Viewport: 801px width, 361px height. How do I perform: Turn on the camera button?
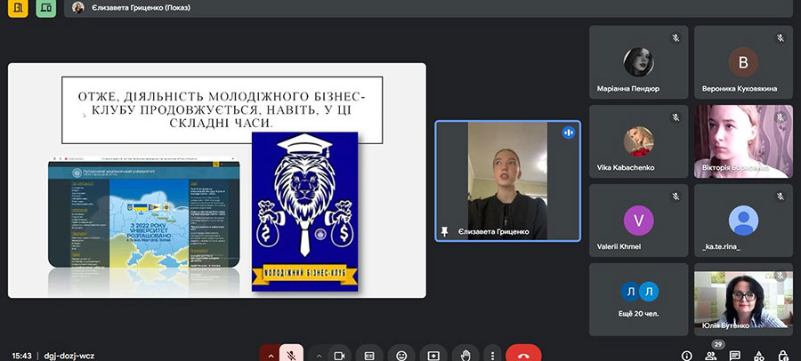(x=339, y=355)
